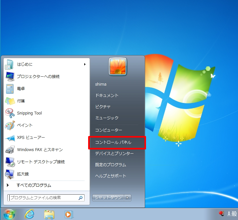
Task: Open the ペイント paint palette icon
Action: coord(10,125)
